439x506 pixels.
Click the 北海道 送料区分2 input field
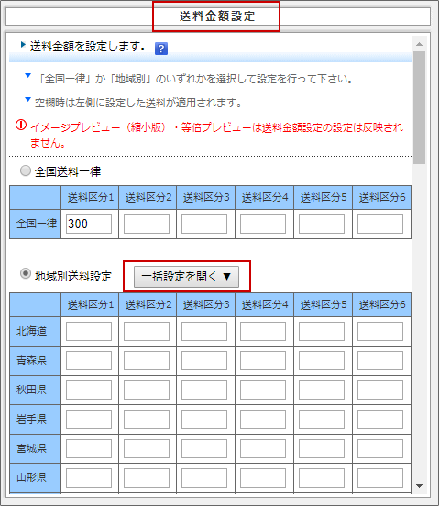147,332
